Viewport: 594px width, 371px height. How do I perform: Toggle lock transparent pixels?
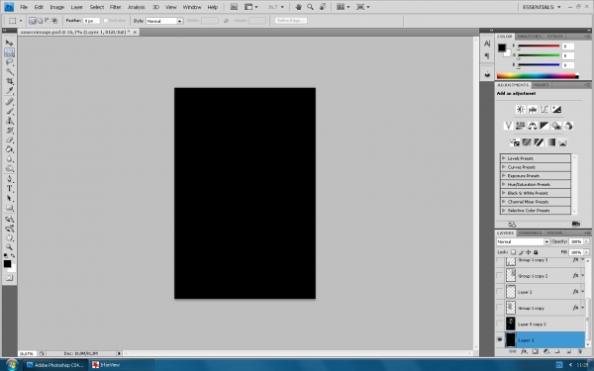click(x=513, y=252)
